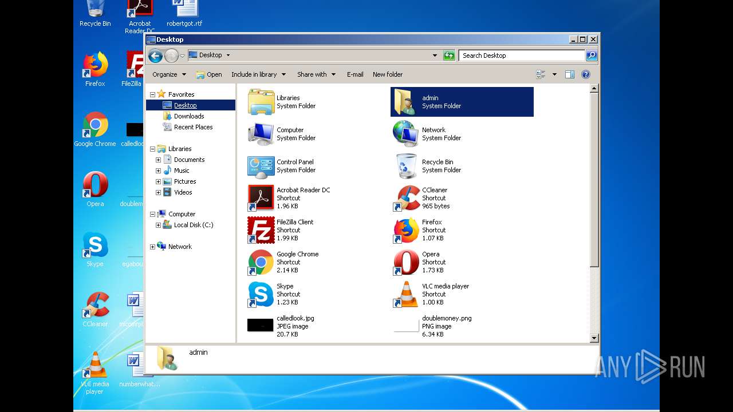The image size is (733, 412).
Task: Expand the Network tree node
Action: pos(153,247)
